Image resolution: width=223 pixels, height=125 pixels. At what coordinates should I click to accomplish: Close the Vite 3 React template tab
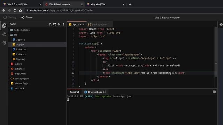tap(82, 5)
